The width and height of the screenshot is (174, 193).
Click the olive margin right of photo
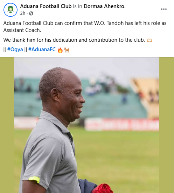167,125
